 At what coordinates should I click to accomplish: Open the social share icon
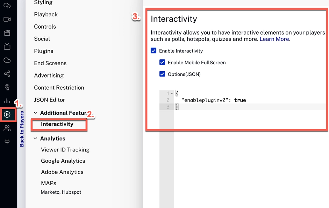click(x=7, y=74)
